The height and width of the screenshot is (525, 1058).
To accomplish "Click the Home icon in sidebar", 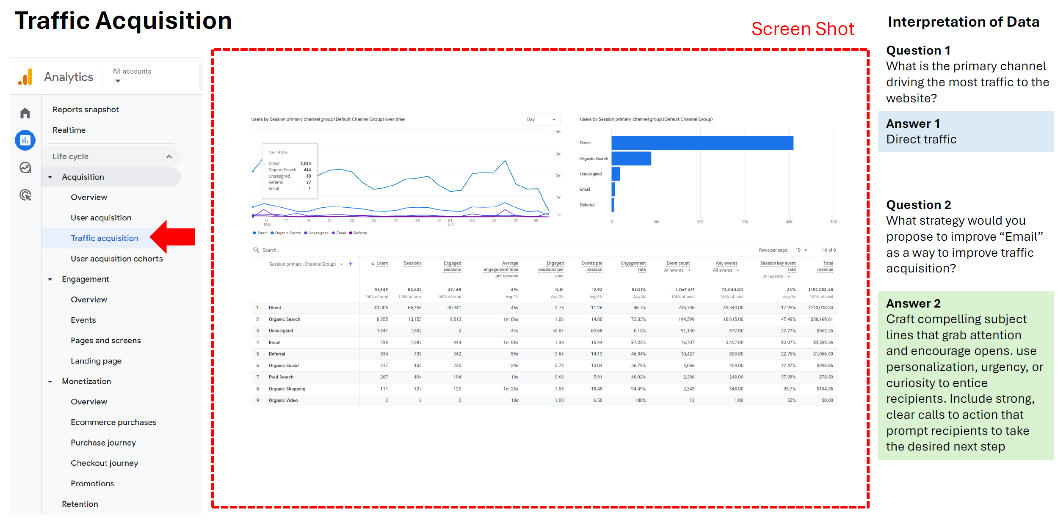I will tap(25, 113).
